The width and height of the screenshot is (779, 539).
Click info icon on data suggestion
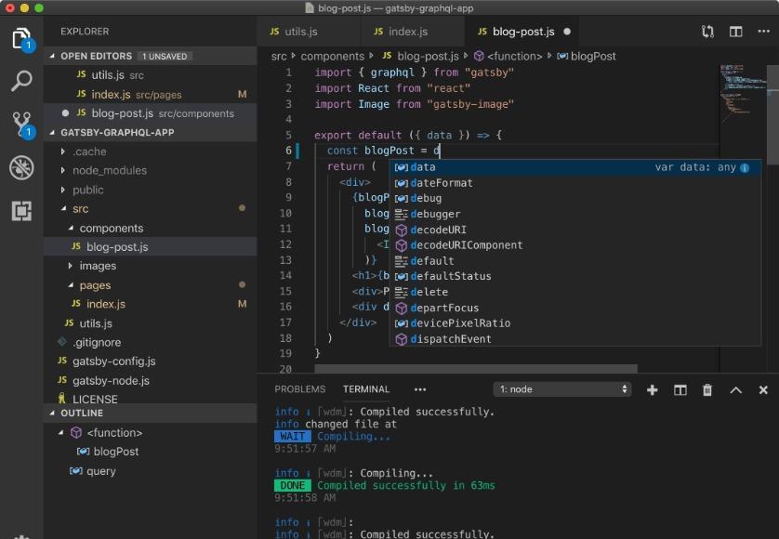pyautogui.click(x=745, y=168)
